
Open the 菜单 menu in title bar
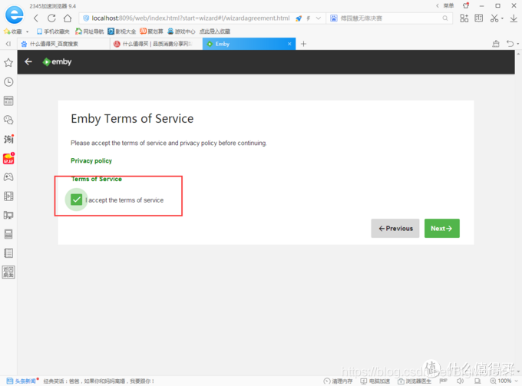point(448,5)
